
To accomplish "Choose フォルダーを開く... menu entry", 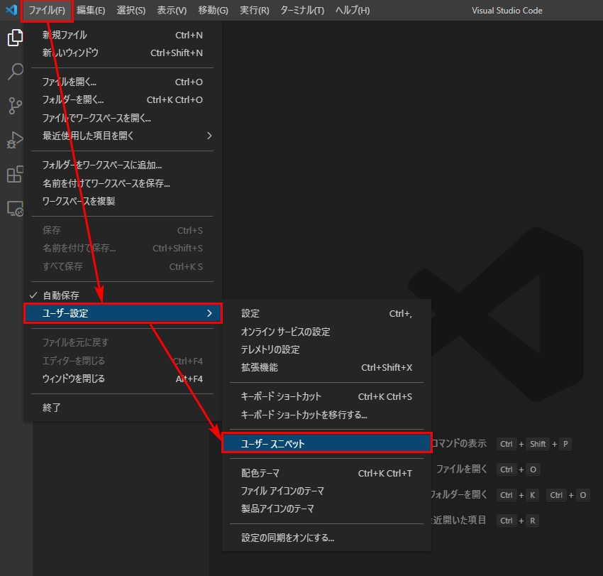I will (122, 99).
